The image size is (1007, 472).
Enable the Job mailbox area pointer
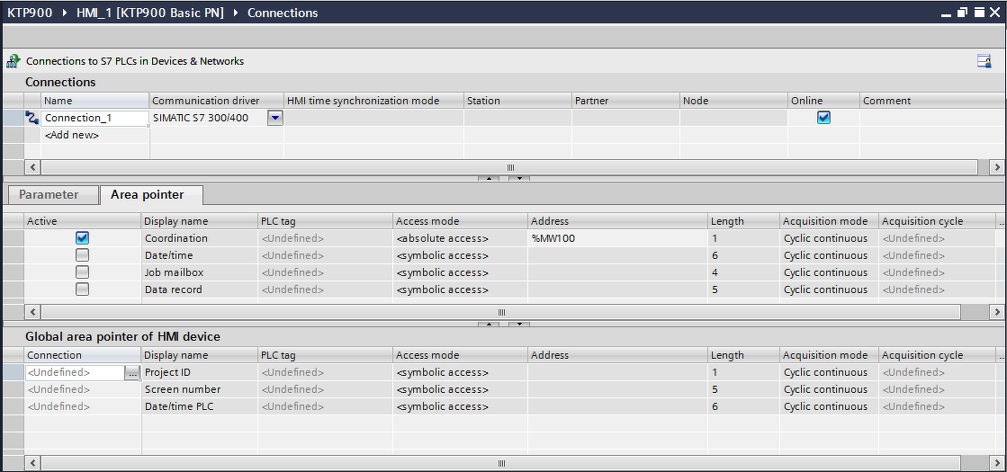pyautogui.click(x=83, y=272)
